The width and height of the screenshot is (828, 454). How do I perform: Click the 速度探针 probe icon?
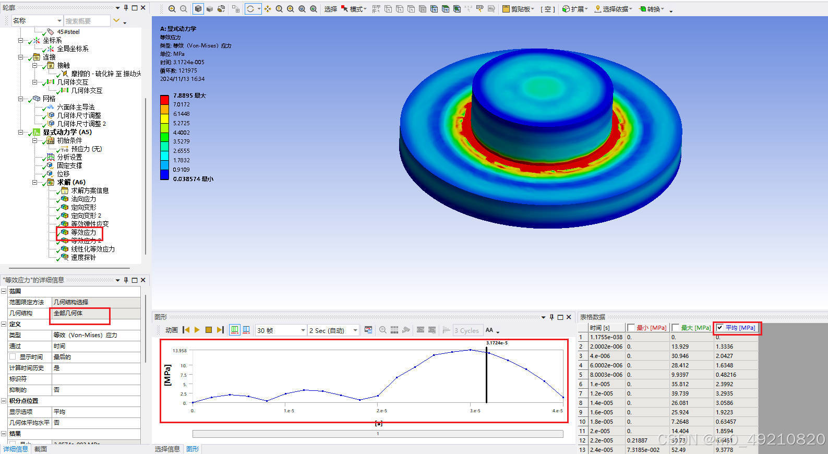tap(65, 257)
